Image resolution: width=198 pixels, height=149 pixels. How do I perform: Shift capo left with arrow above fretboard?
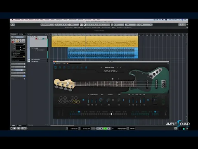click(107, 79)
